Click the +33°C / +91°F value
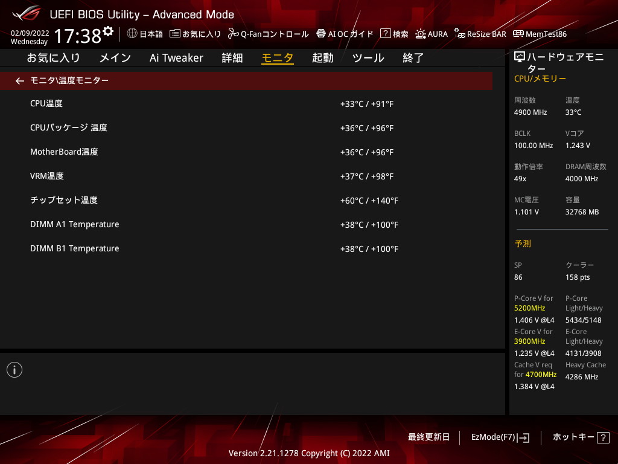The image size is (618, 464). click(x=367, y=104)
